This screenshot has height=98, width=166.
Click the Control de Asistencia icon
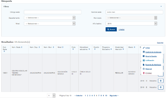click(x=144, y=52)
